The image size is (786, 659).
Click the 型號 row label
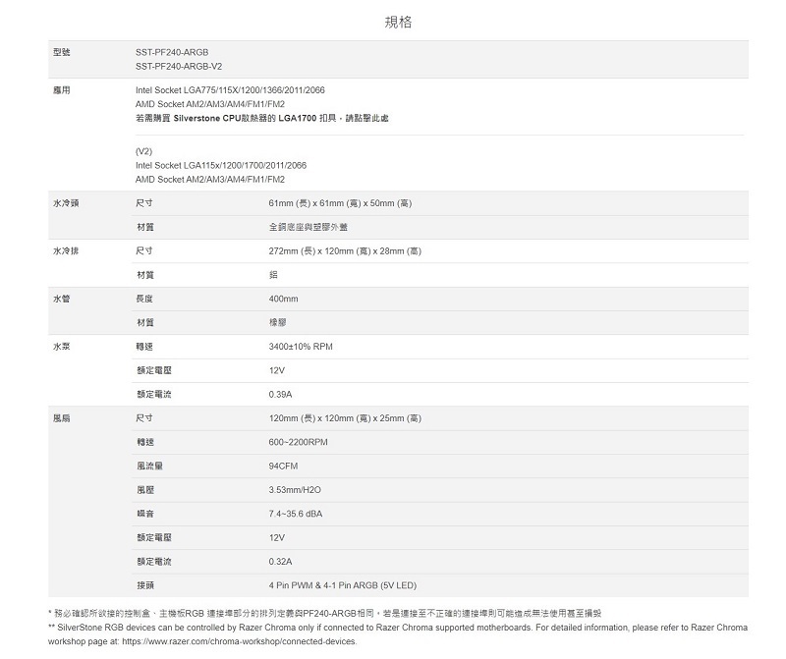(x=61, y=51)
